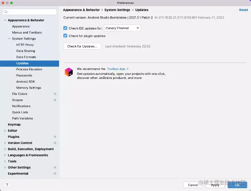Open the Toolbox App link
The image size is (251, 191).
pyautogui.click(x=116, y=69)
